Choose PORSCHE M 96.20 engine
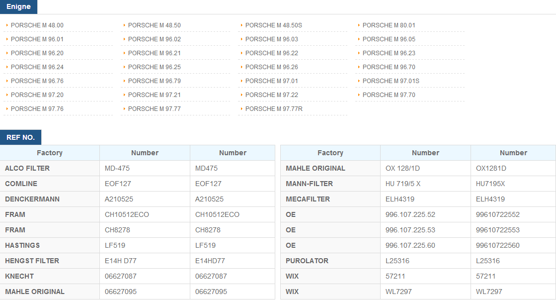 37,53
